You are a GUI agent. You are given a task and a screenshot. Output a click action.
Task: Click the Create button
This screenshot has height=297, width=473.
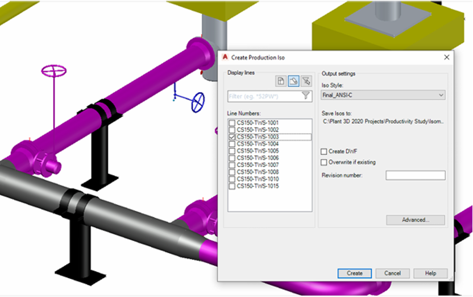[354, 273]
